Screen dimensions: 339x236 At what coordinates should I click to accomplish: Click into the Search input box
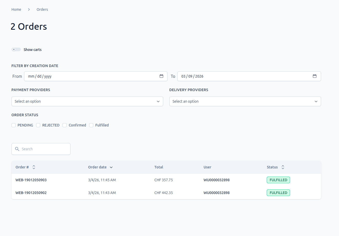pyautogui.click(x=41, y=149)
